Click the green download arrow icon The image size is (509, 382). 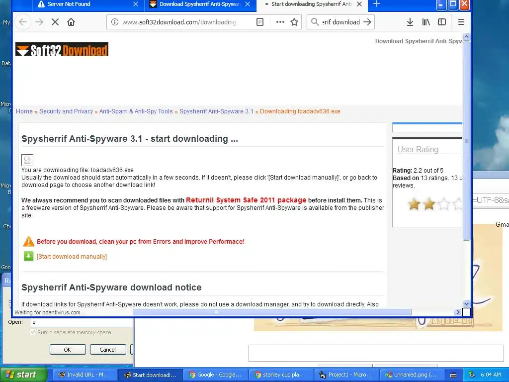28,256
